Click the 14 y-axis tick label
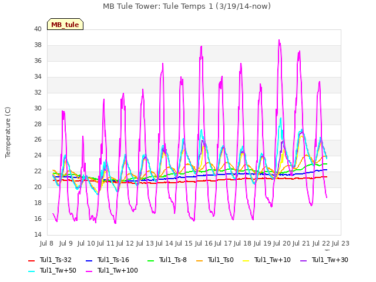The width and height of the screenshot is (376, 282). (x=38, y=234)
